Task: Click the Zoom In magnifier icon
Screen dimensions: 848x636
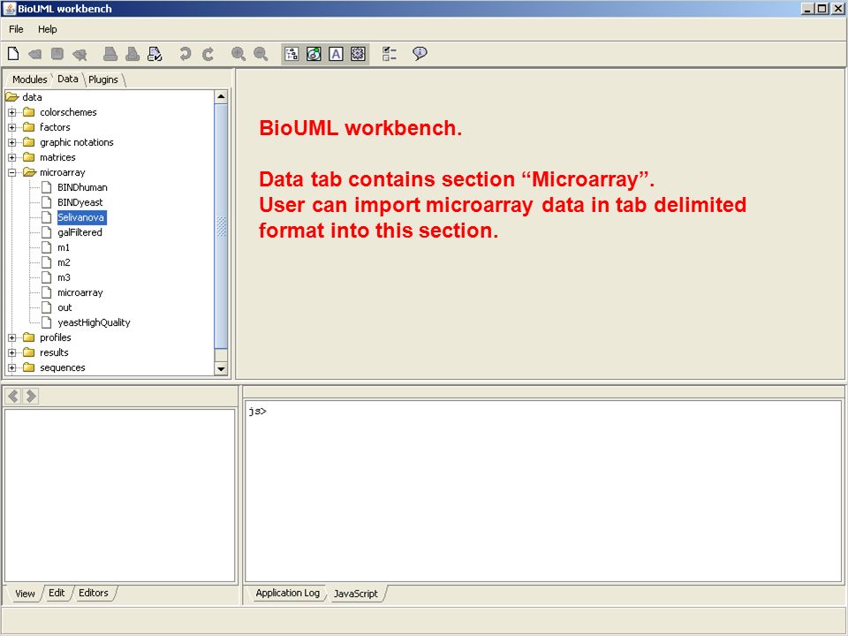Action: tap(238, 54)
